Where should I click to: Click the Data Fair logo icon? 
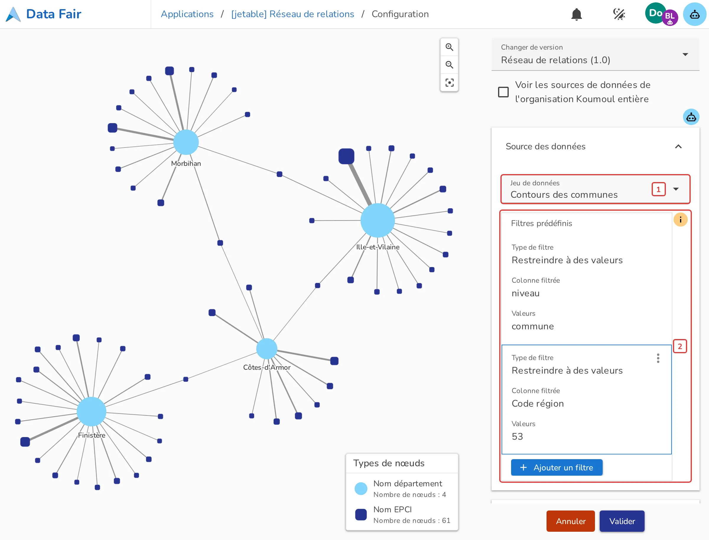pyautogui.click(x=13, y=14)
